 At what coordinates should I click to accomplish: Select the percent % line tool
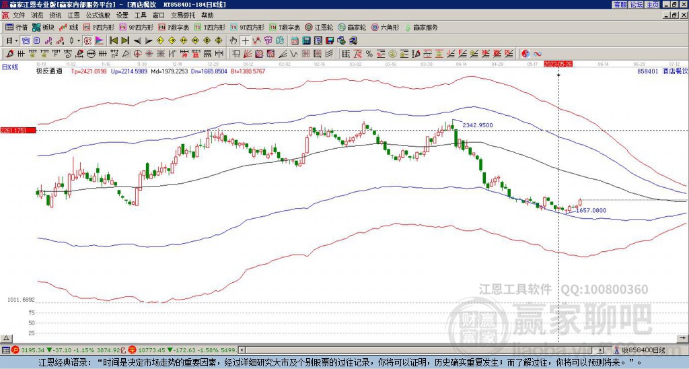coord(369,54)
